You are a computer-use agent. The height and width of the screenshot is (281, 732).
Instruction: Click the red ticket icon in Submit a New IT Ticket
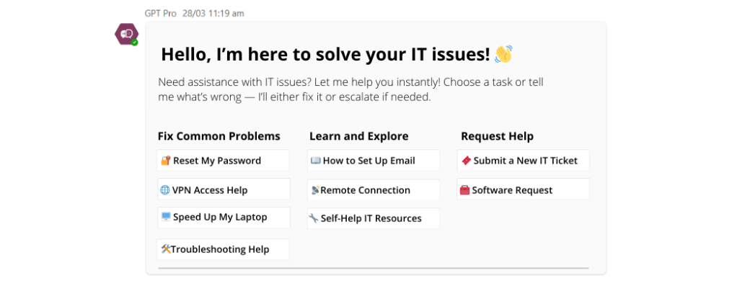467,160
